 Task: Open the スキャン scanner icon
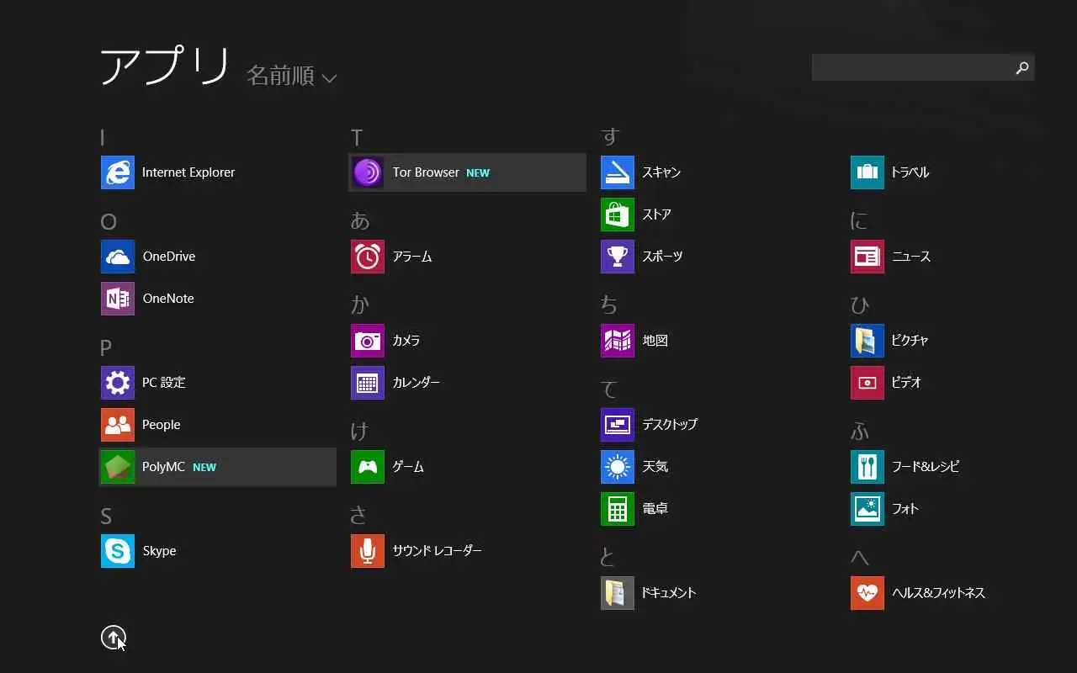coord(618,172)
